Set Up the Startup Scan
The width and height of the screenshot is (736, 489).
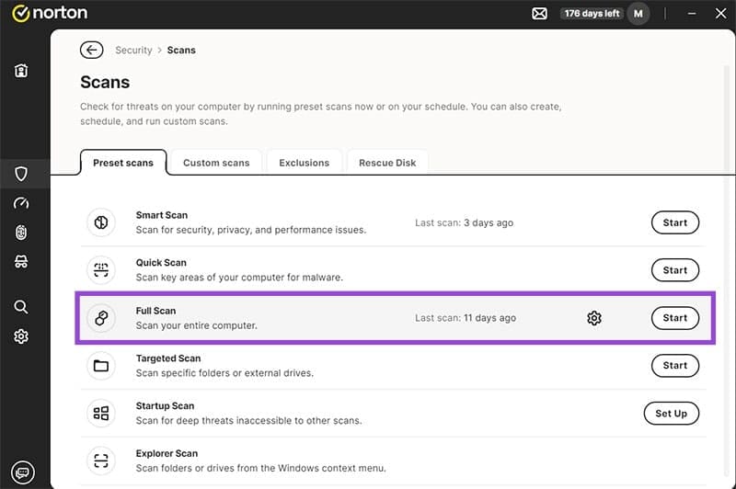click(672, 413)
